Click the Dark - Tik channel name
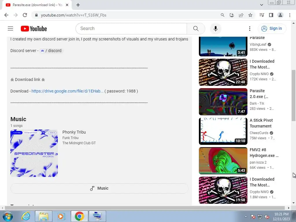The image size is (296, 222). (x=257, y=103)
